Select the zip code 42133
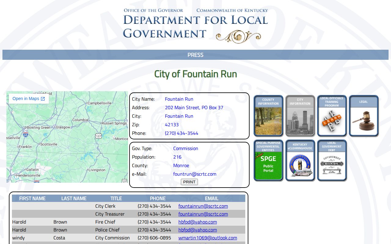Screen dimensions: 391x244 point(172,125)
